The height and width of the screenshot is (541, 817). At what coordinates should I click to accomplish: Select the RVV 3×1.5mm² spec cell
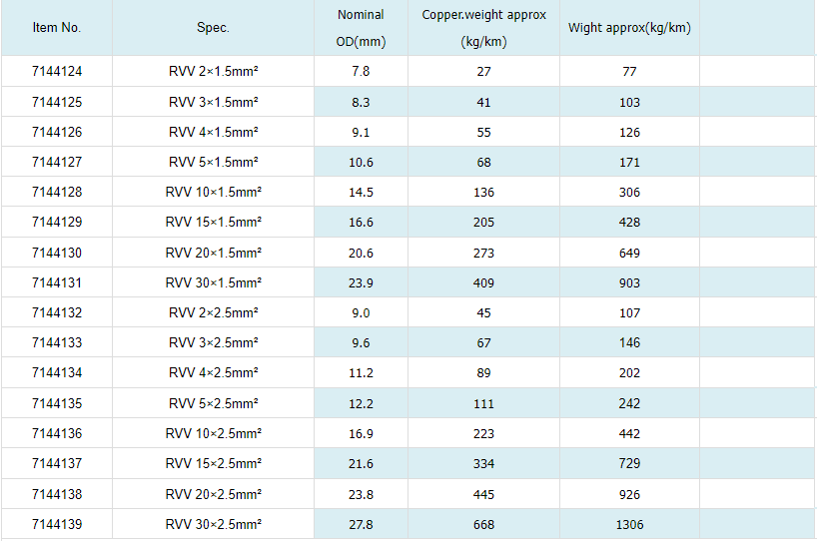click(214, 102)
